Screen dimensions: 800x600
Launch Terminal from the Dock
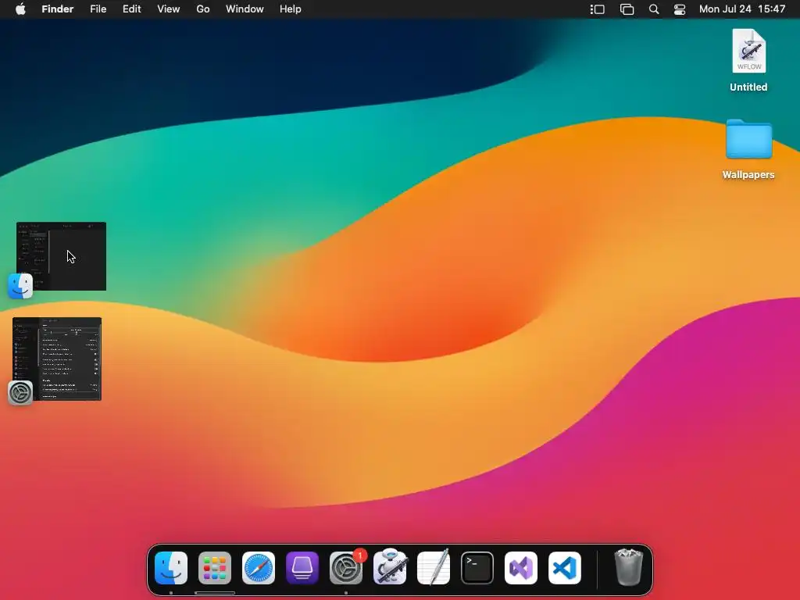pos(477,568)
